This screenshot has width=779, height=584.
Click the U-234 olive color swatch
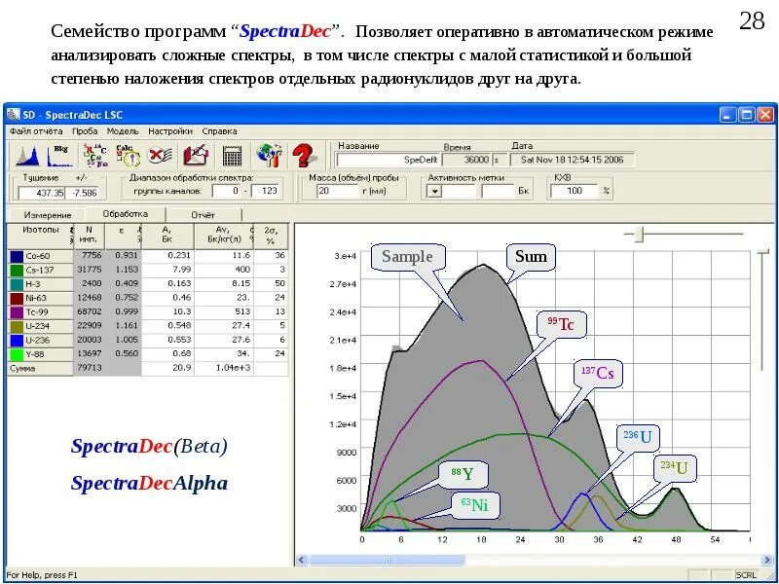click(x=17, y=326)
